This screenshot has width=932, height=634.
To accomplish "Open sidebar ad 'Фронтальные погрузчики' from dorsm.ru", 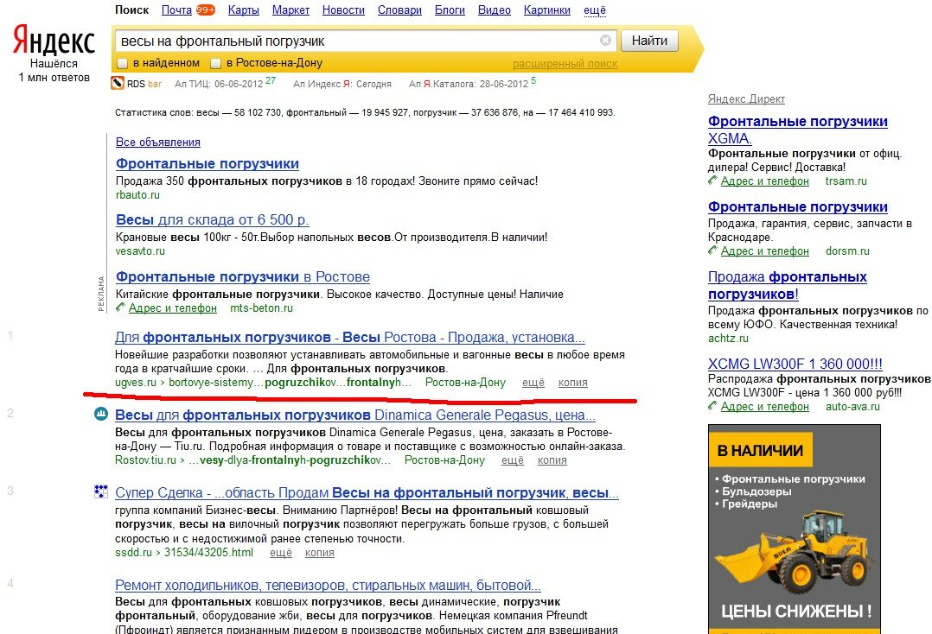I will click(798, 206).
